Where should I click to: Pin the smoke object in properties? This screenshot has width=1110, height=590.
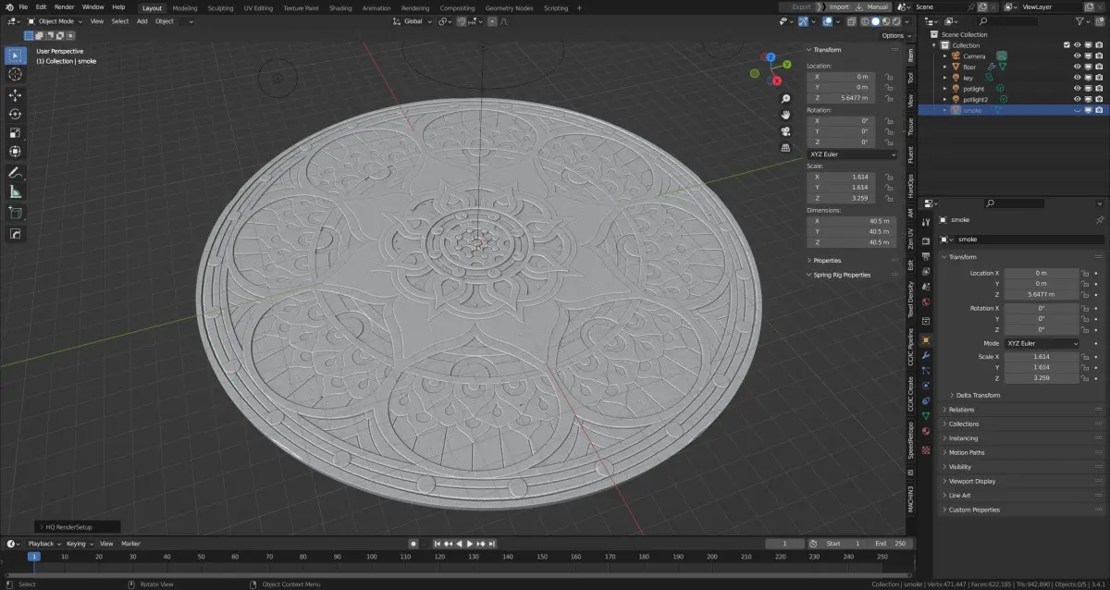[x=1100, y=220]
